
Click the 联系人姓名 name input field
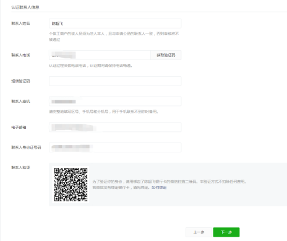(115, 24)
